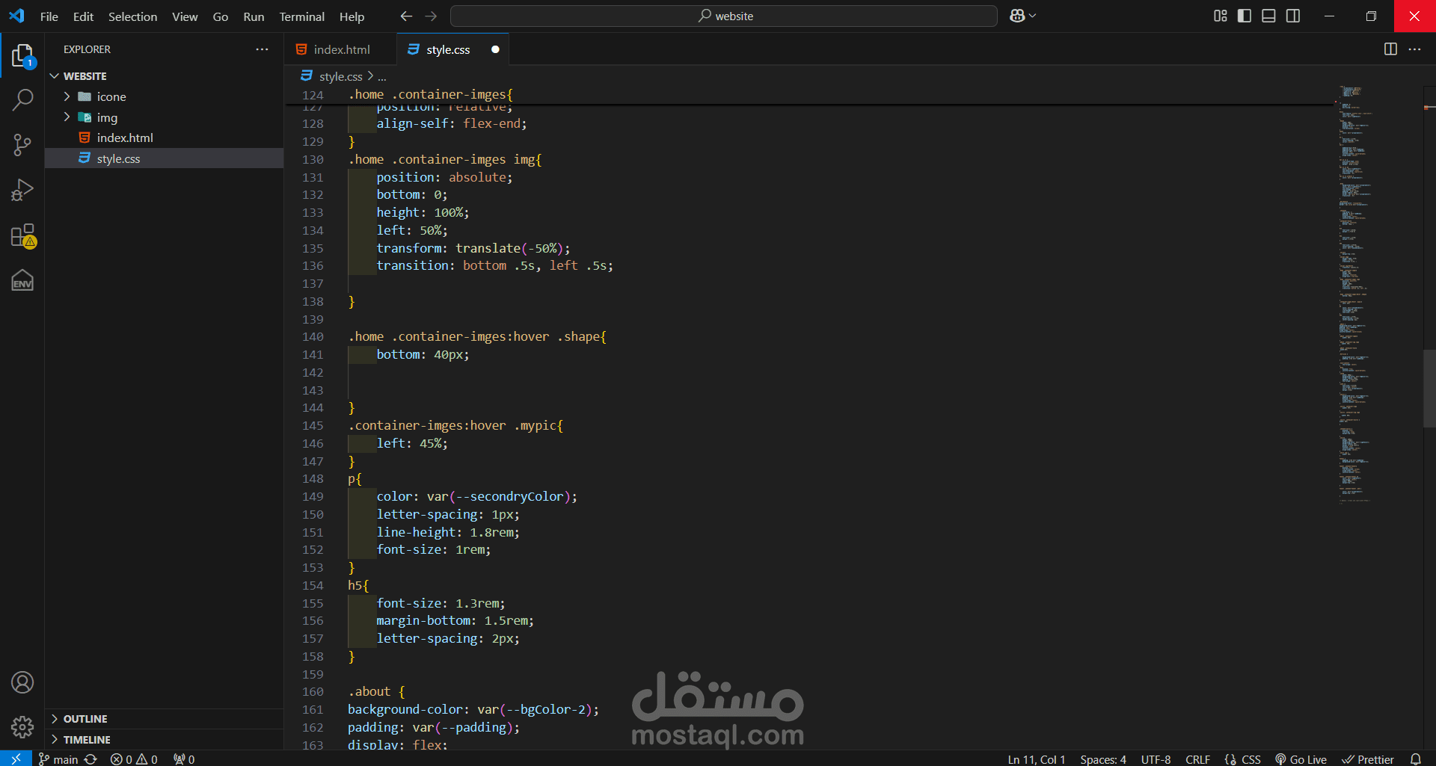Open the Search view icon
1436x766 pixels.
[x=22, y=99]
